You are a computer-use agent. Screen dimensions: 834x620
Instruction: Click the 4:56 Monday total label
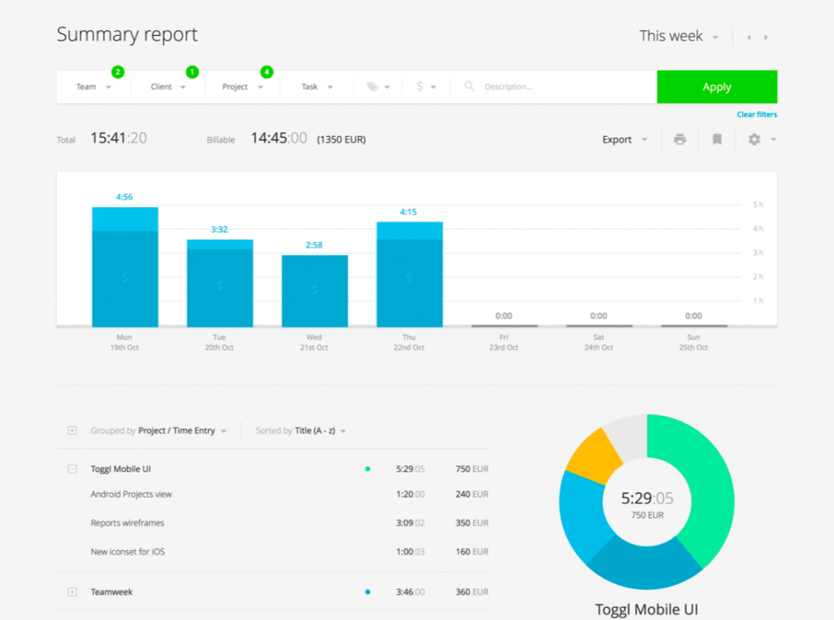click(x=125, y=197)
